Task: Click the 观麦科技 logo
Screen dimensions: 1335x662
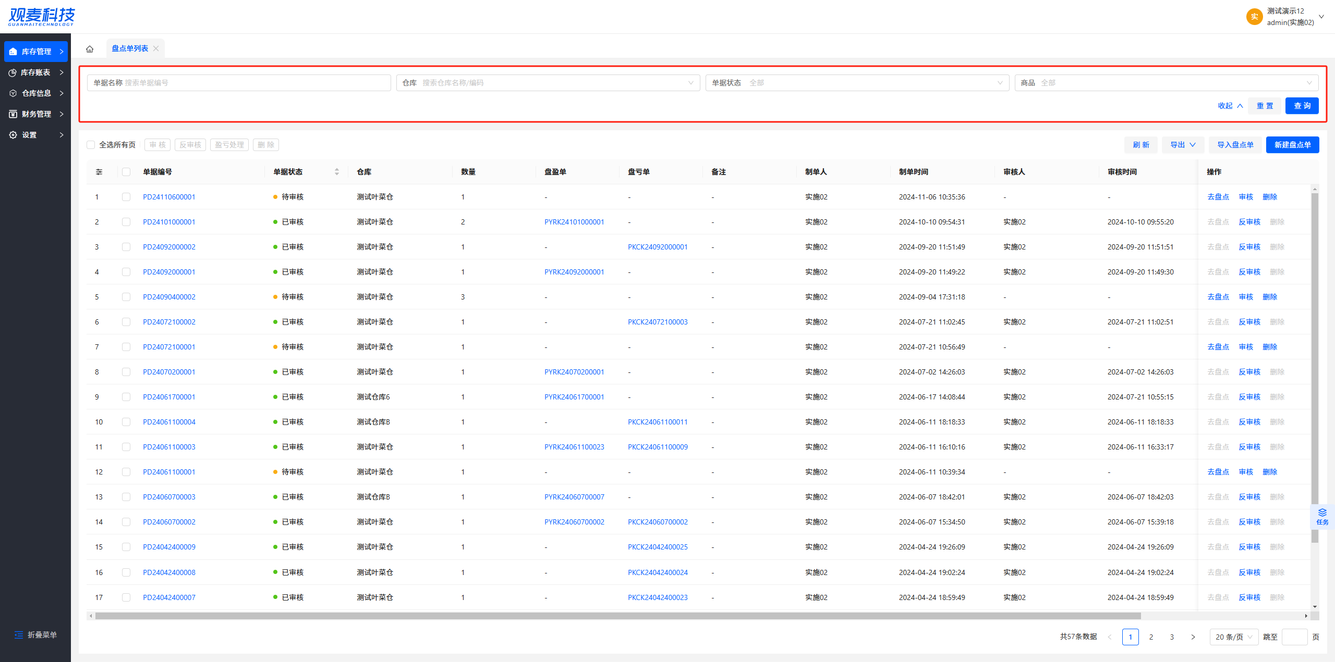Action: pos(42,17)
